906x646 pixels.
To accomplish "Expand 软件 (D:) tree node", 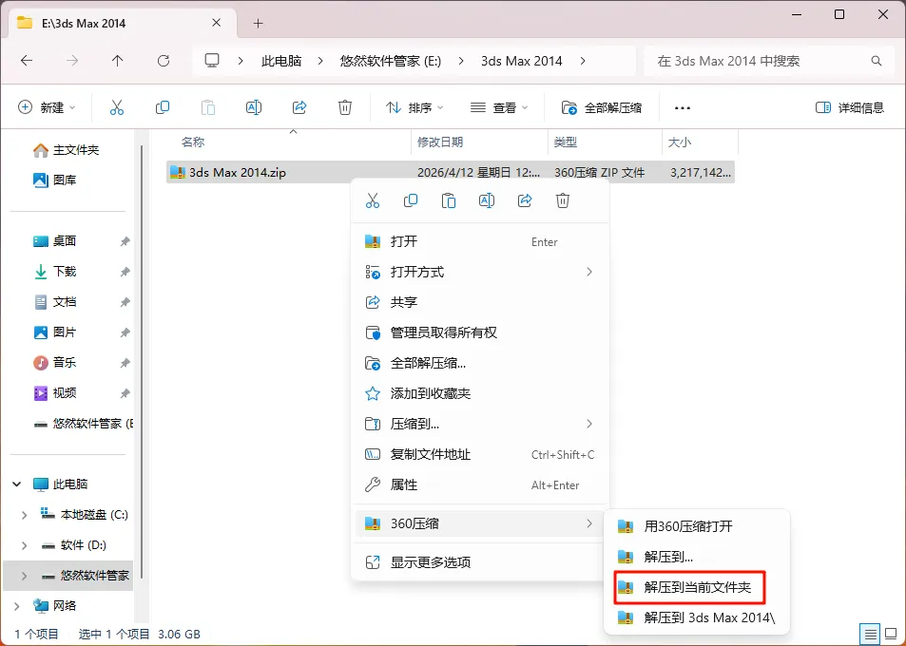I will click(24, 545).
